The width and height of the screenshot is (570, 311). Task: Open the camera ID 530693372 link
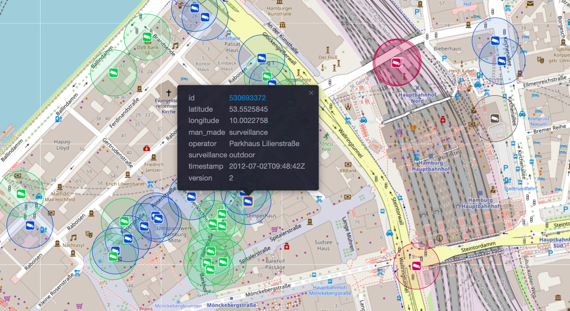[247, 98]
